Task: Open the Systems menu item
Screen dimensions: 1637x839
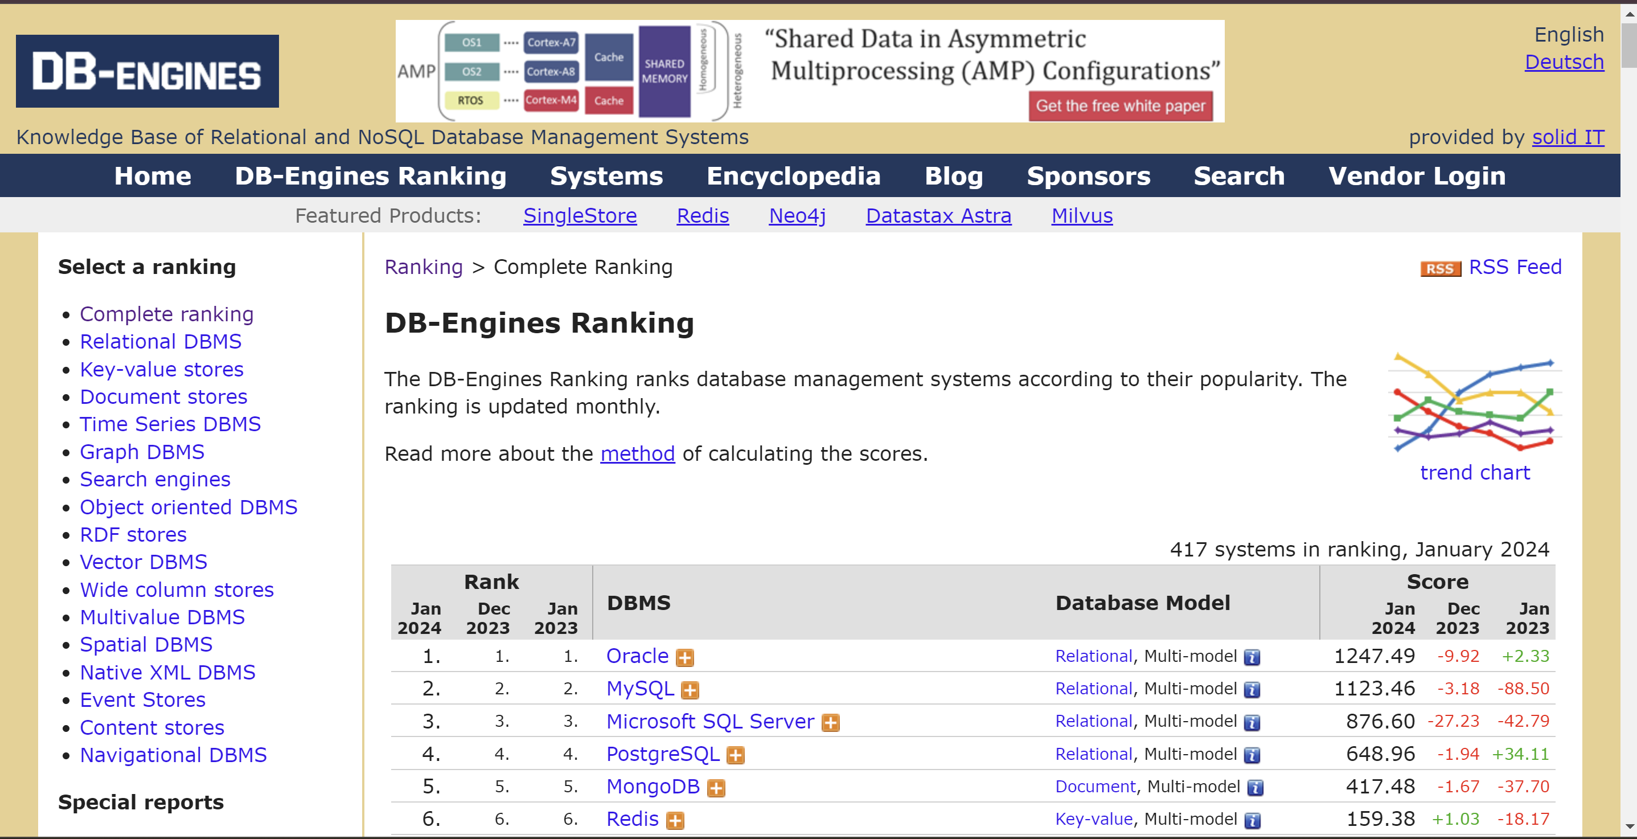Action: point(606,176)
